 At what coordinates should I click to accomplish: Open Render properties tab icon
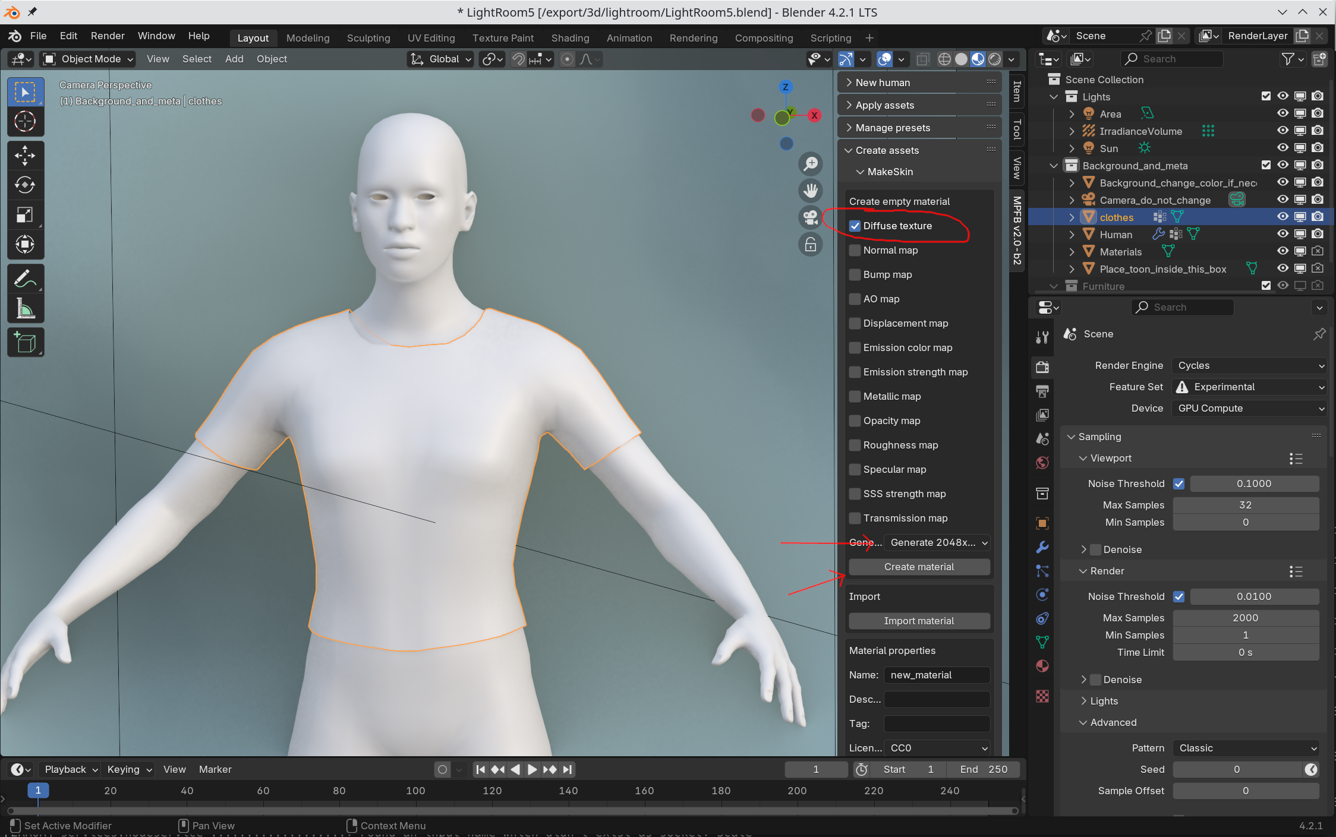coord(1042,367)
